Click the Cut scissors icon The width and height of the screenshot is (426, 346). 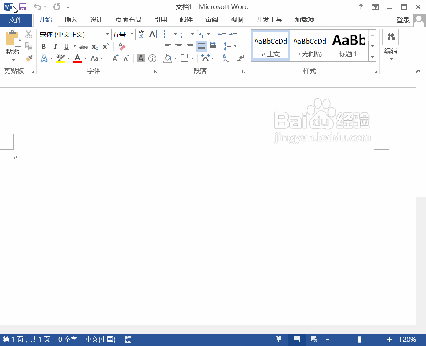click(29, 34)
